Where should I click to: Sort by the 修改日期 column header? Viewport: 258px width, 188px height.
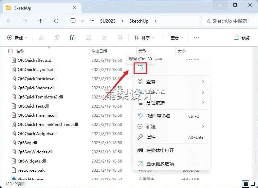[99, 51]
